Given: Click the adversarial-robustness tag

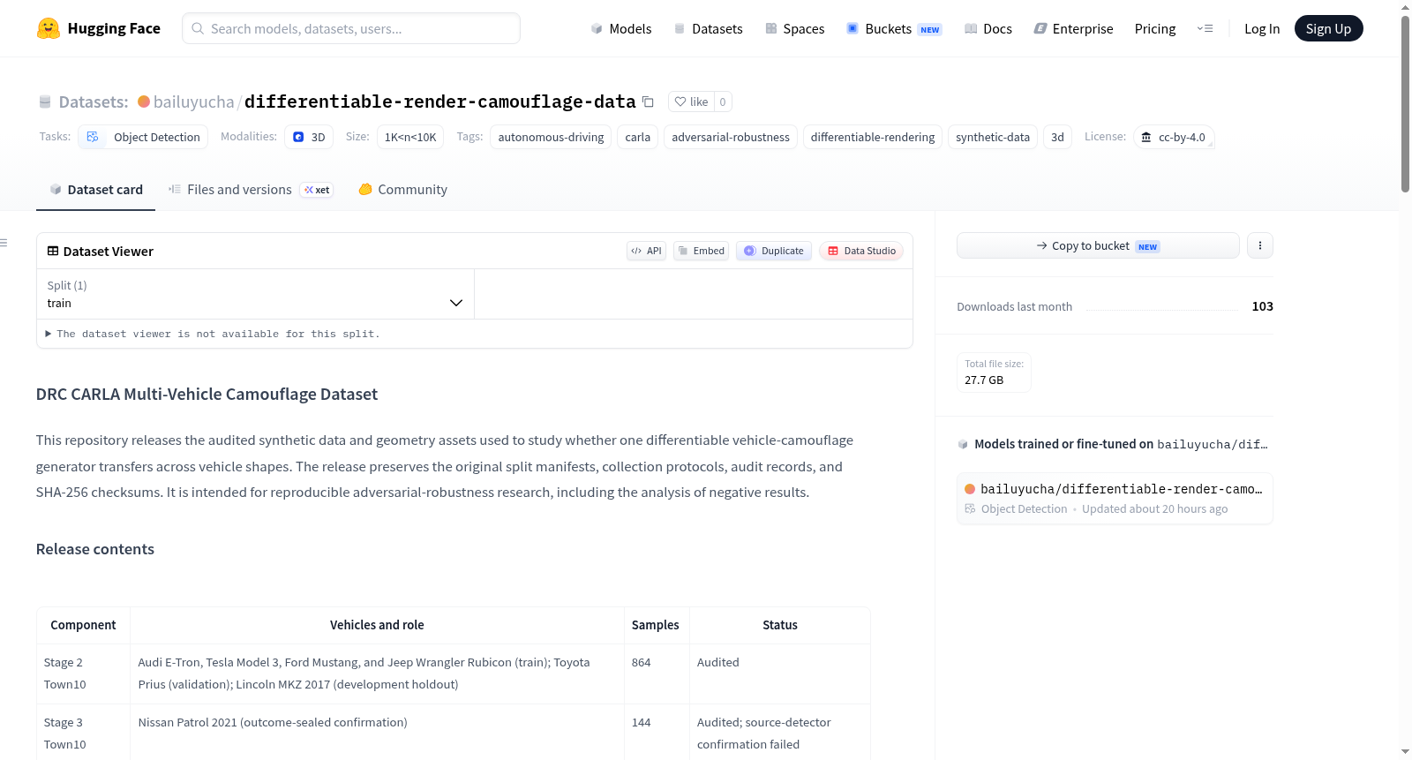Looking at the screenshot, I should [x=731, y=137].
